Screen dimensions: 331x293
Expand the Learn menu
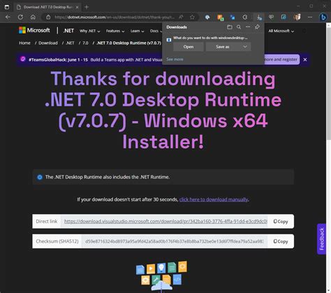(137, 31)
